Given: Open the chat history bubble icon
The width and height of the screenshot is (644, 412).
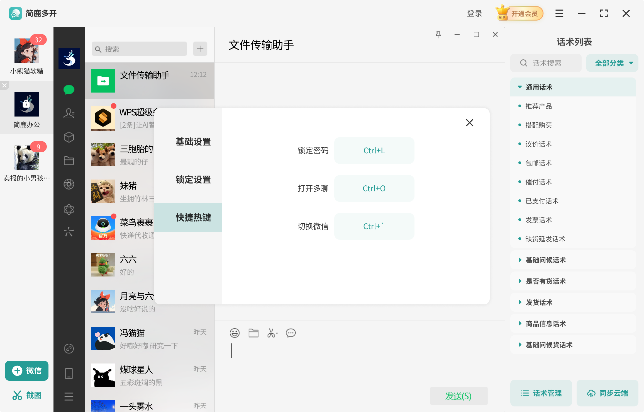Looking at the screenshot, I should point(291,333).
